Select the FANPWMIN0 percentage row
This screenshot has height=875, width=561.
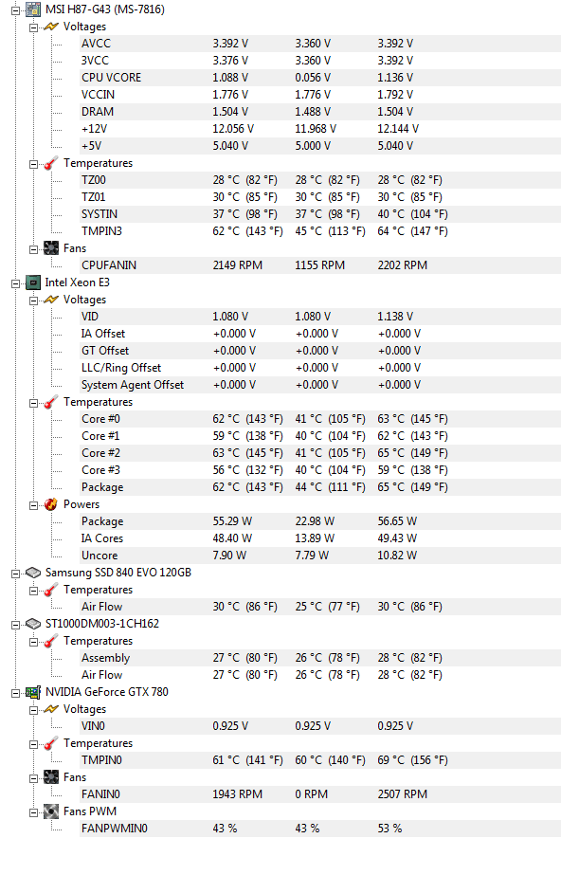click(320, 829)
